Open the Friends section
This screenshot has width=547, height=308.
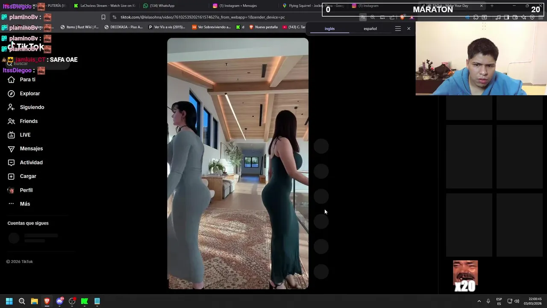[29, 121]
